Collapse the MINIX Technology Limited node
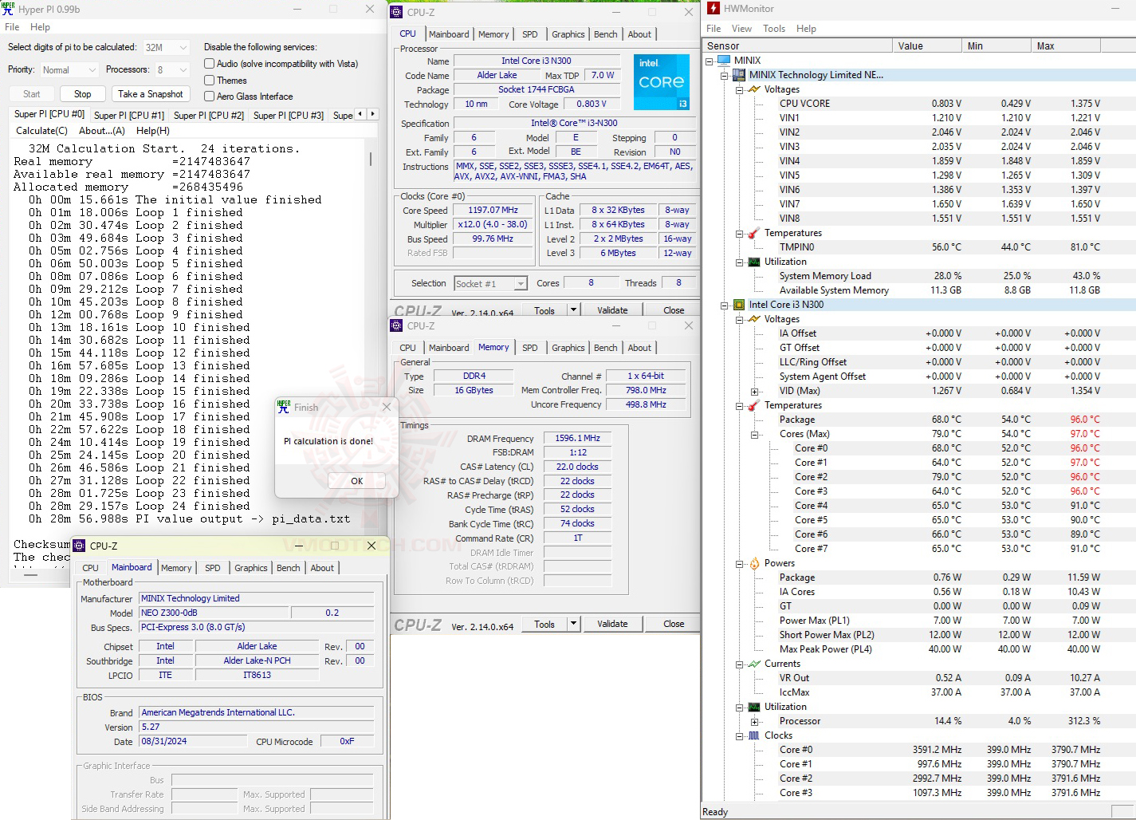The image size is (1136, 820). point(725,75)
